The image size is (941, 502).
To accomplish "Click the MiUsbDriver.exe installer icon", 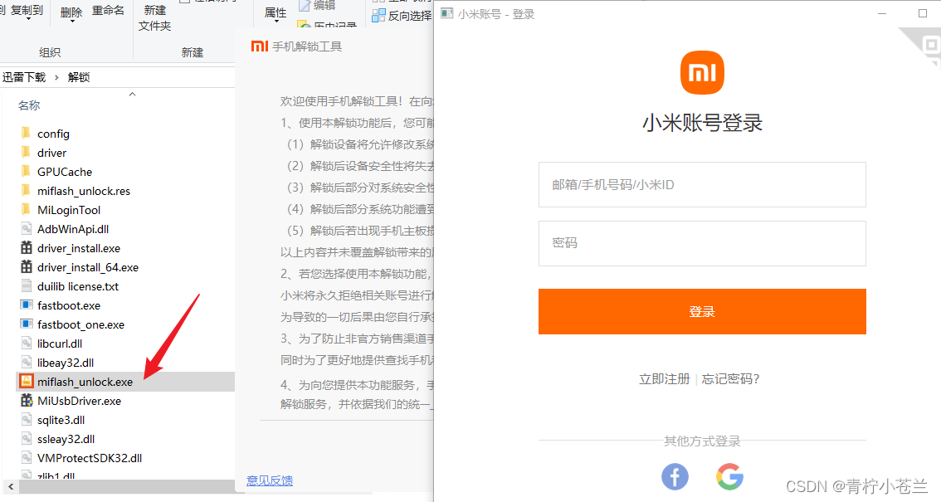I will tap(27, 401).
